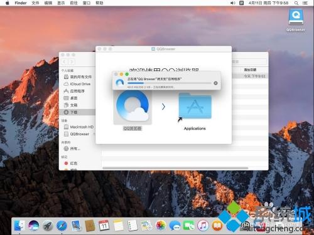Viewport: 314px width, 235px height.
Task: Click the QQ浏览器 label under the icon
Action: pos(133,128)
